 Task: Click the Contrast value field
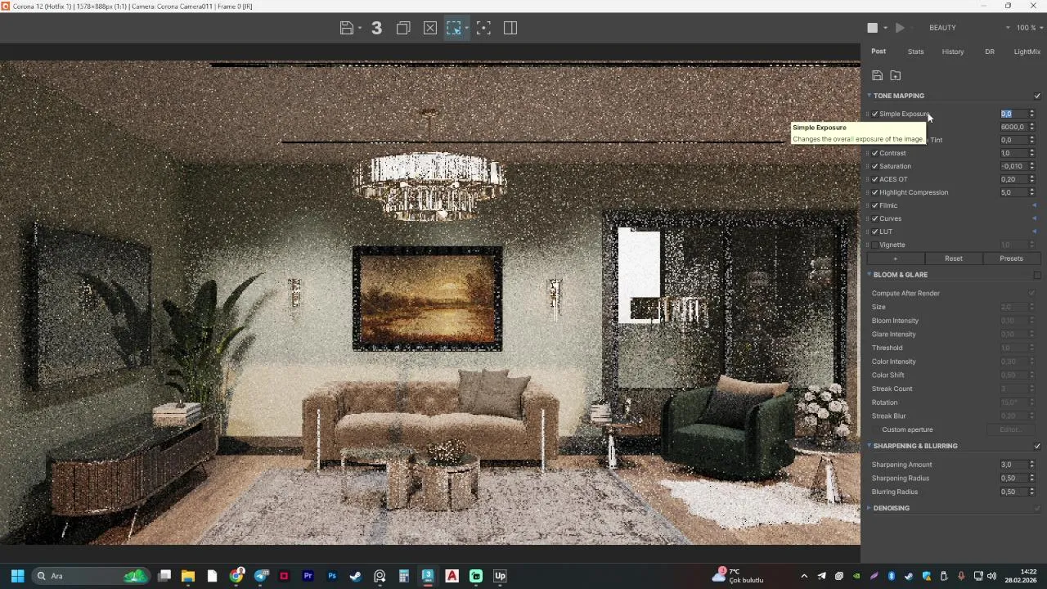1013,153
